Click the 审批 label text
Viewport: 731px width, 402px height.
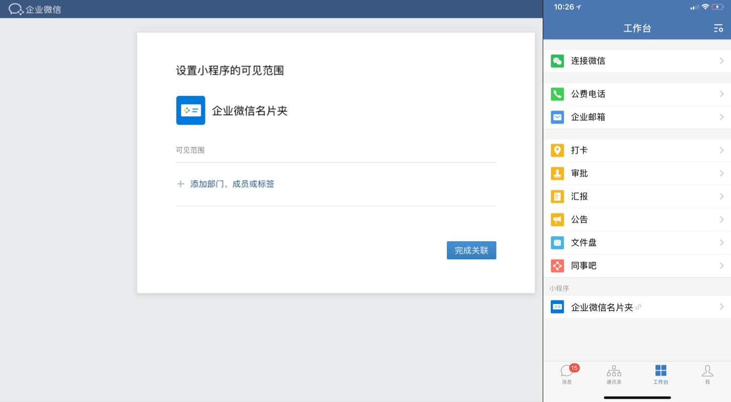[x=579, y=173]
